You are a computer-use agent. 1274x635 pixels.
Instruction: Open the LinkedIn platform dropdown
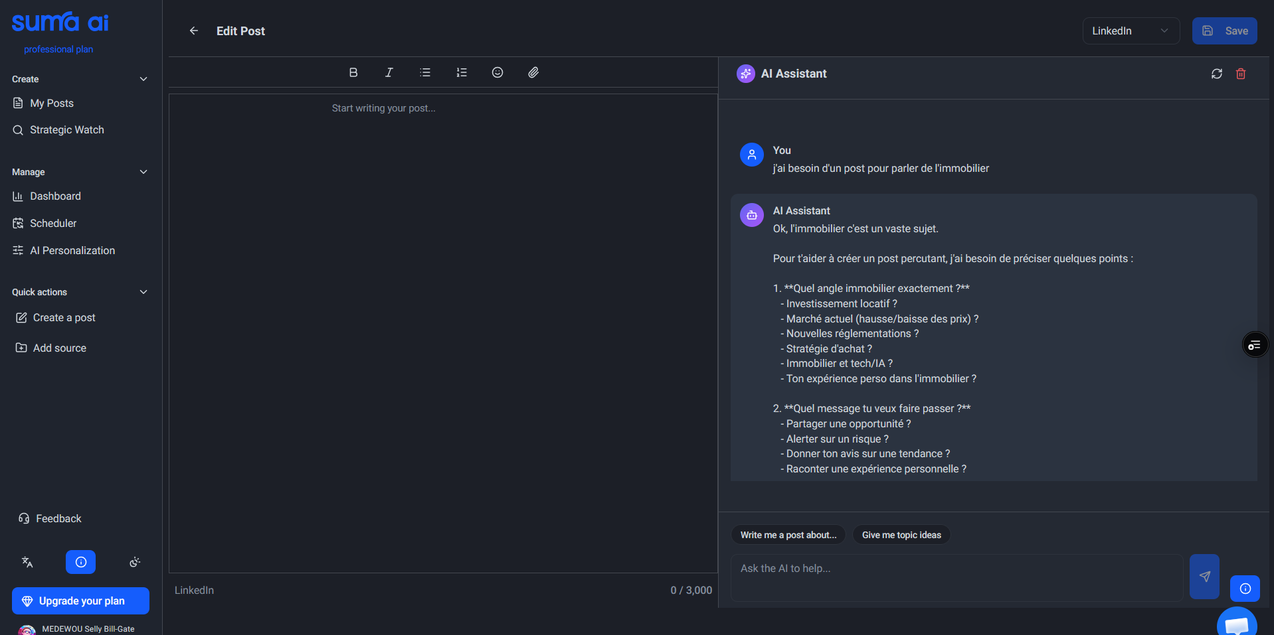tap(1131, 31)
